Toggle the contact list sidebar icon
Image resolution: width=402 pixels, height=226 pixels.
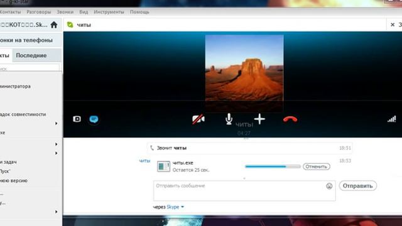(x=77, y=119)
